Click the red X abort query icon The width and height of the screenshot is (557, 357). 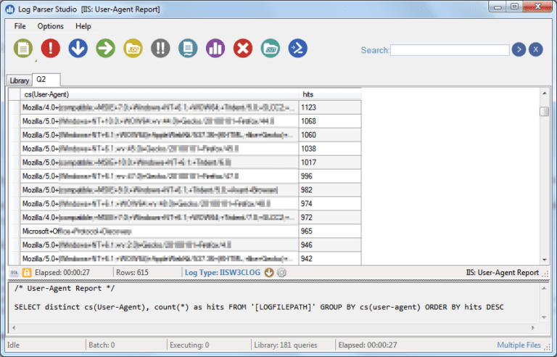(243, 49)
